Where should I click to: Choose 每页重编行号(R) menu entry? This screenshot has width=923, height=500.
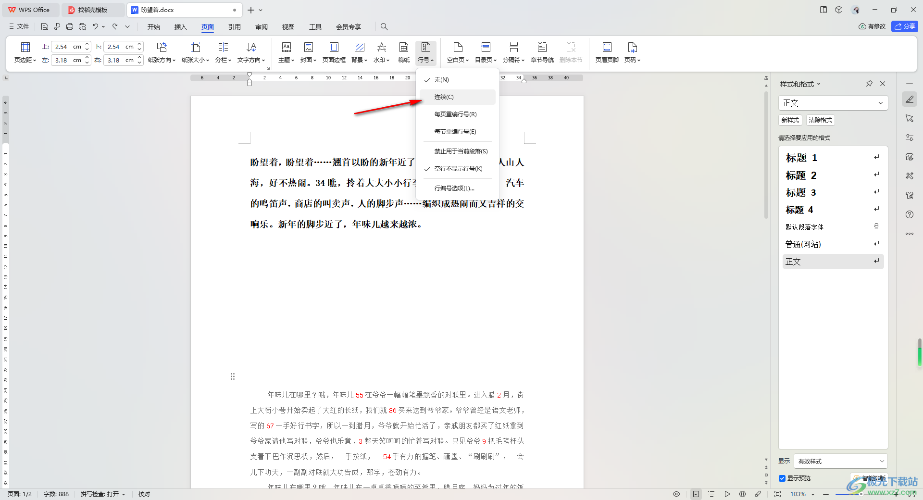458,114
